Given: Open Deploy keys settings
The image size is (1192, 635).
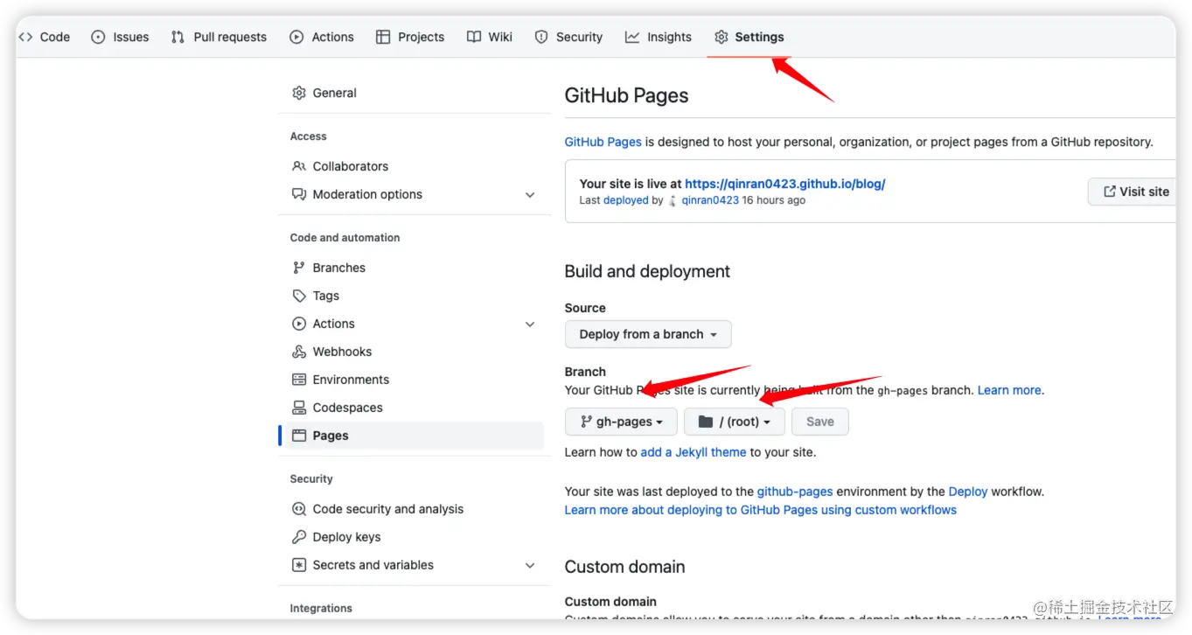Looking at the screenshot, I should [411, 537].
